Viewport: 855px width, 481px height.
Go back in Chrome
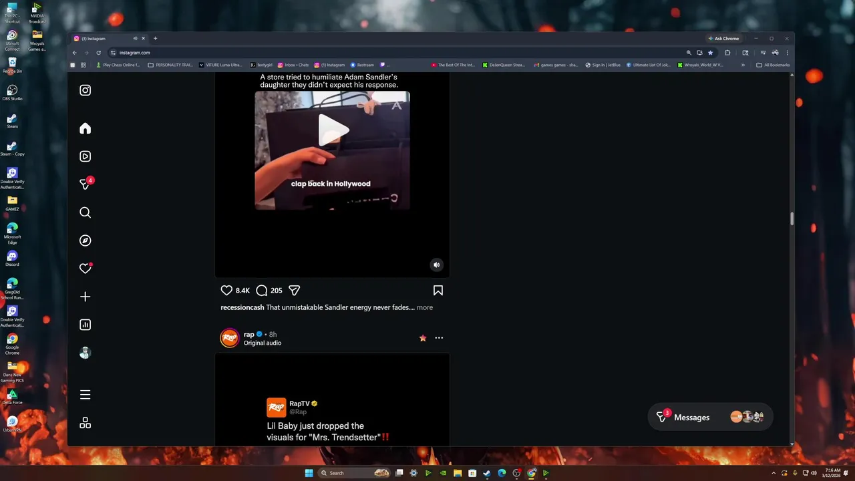(75, 53)
